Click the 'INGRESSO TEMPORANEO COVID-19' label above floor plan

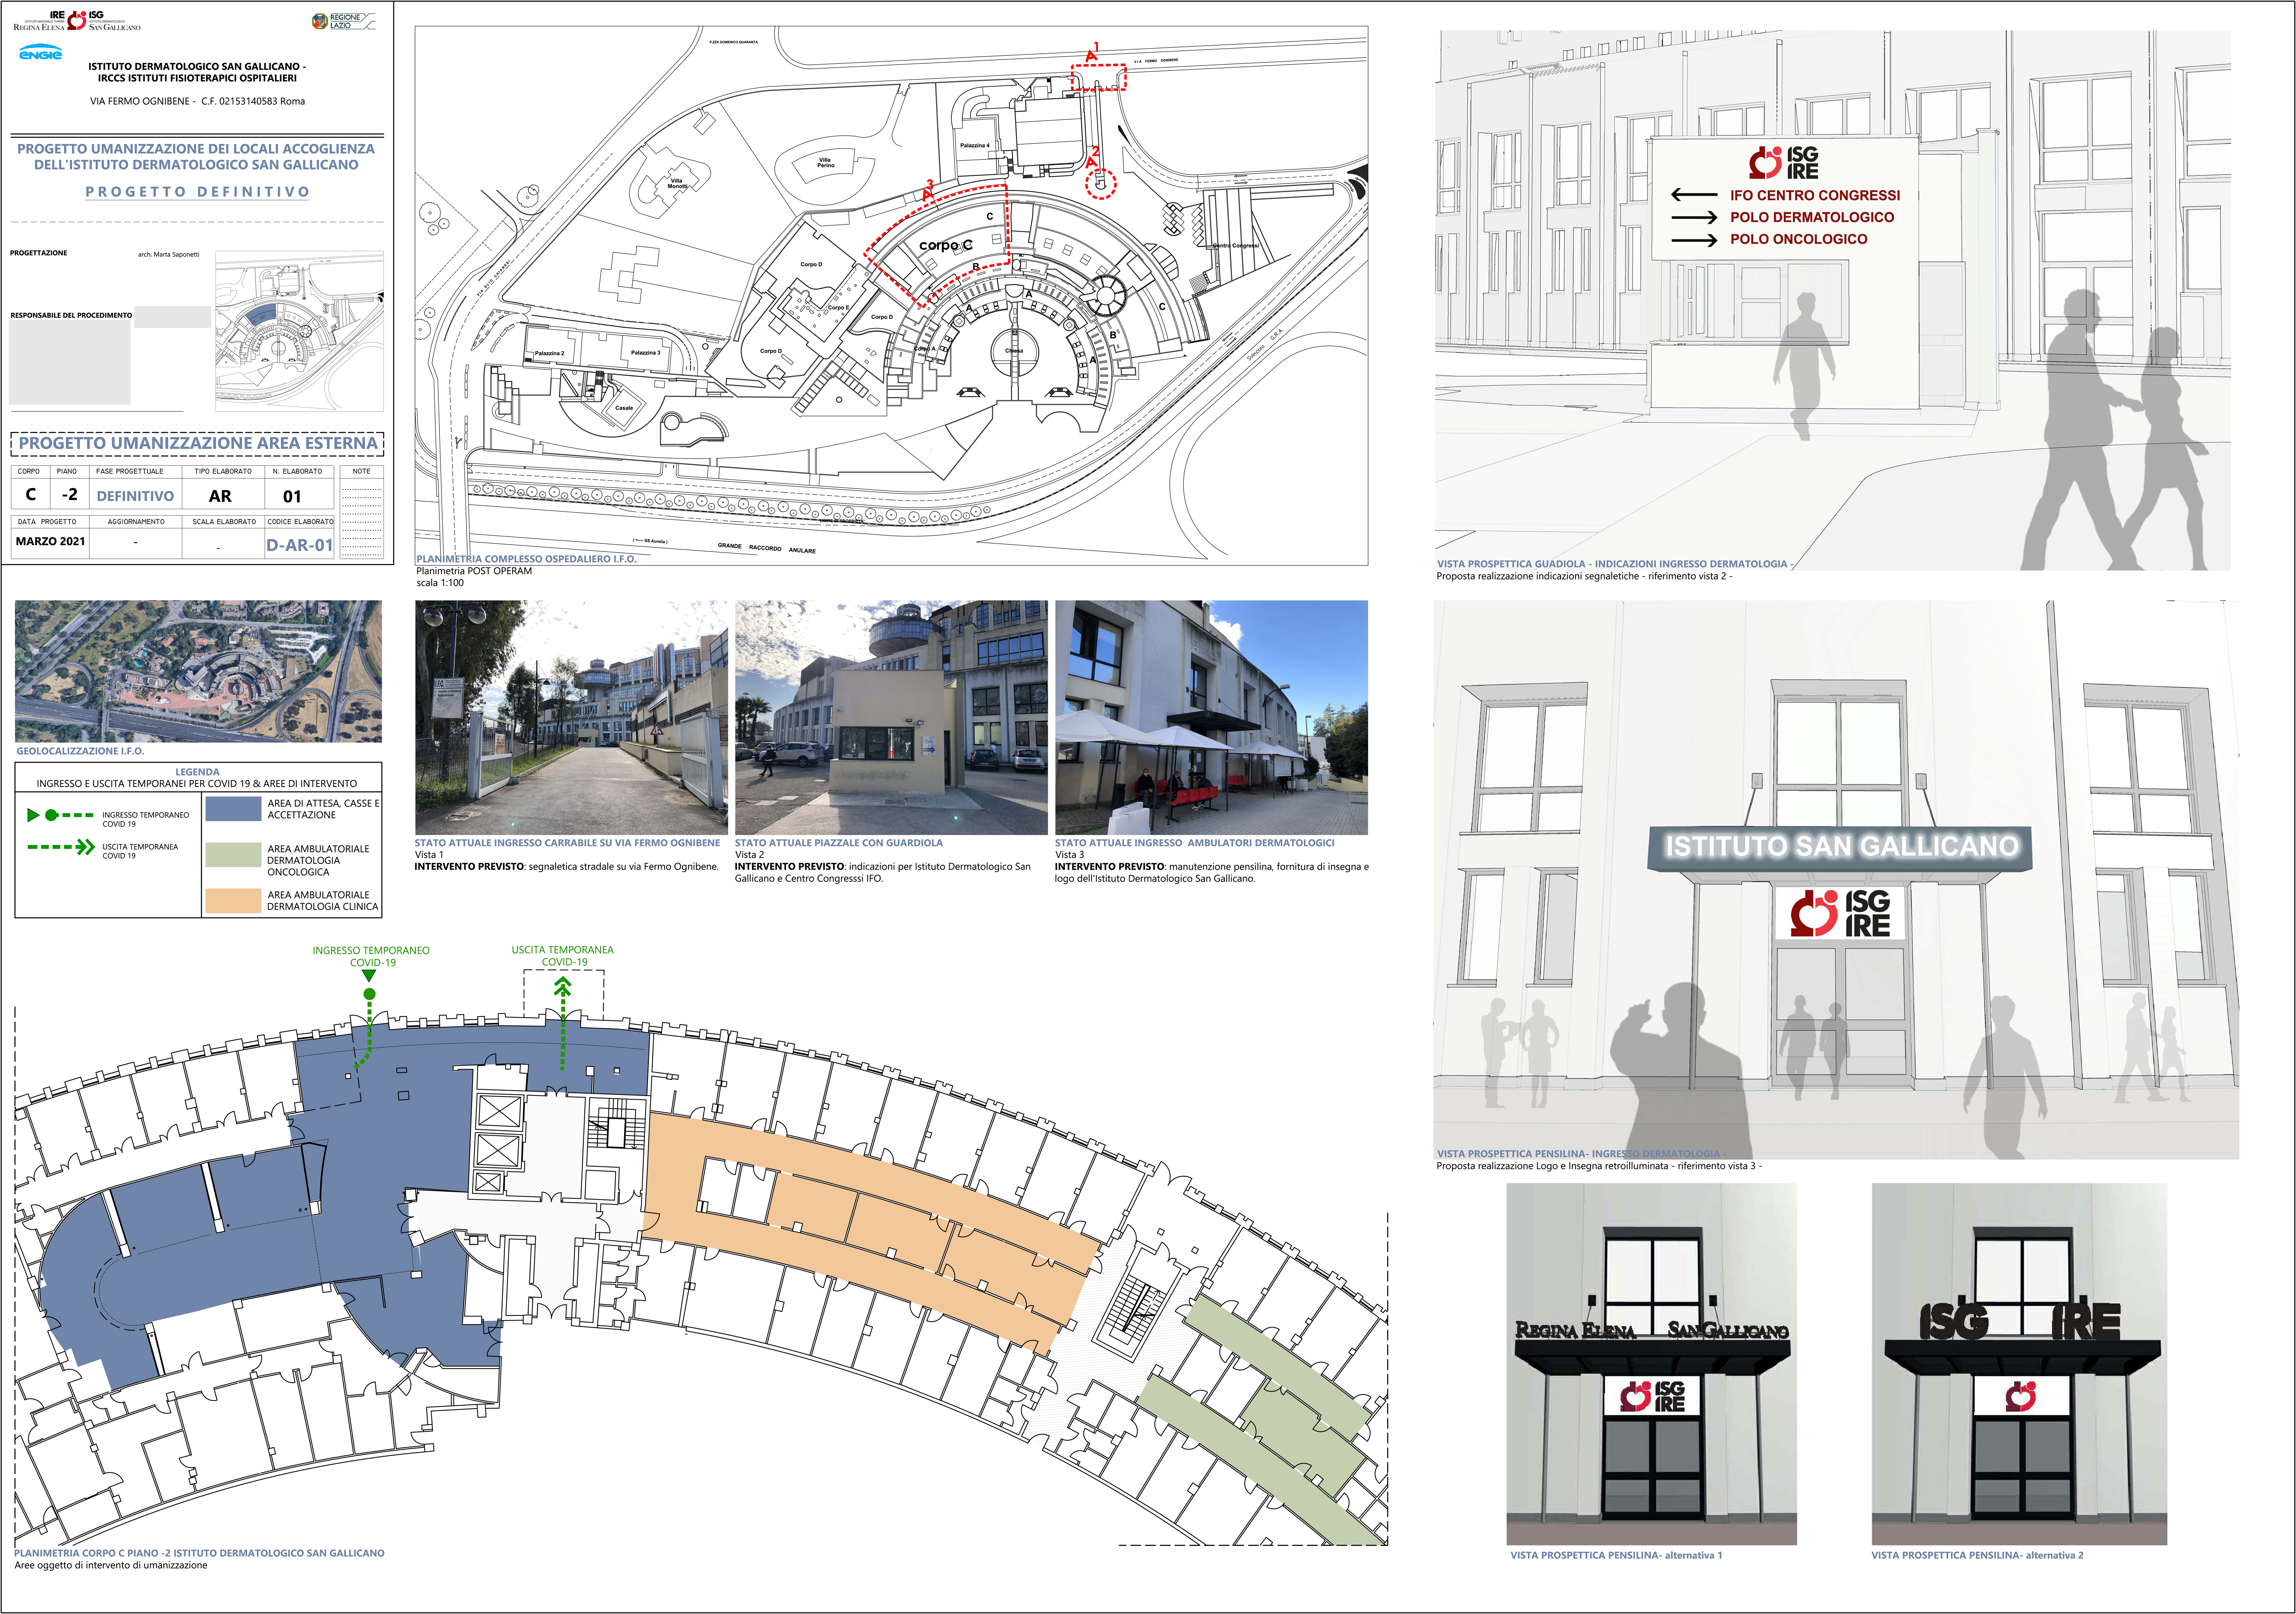[x=371, y=956]
